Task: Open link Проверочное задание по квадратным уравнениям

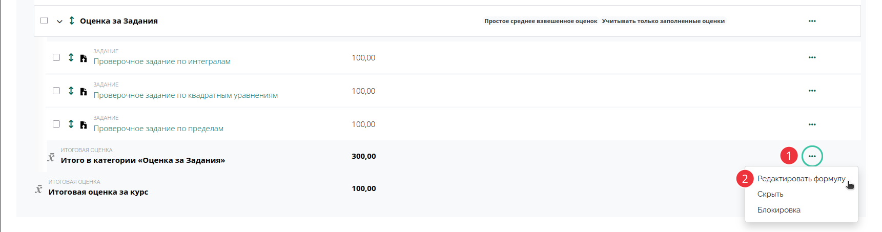Action: 186,95
